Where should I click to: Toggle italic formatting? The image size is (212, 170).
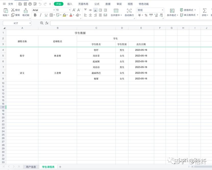(x=41, y=15)
